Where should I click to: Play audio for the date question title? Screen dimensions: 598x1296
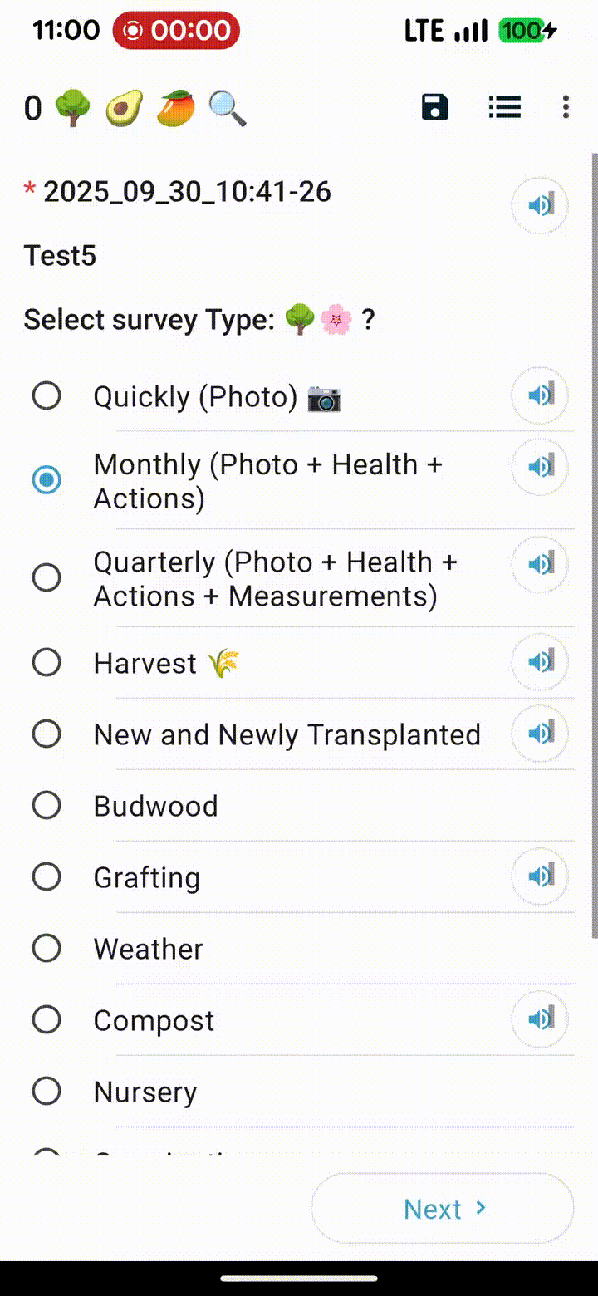(540, 204)
